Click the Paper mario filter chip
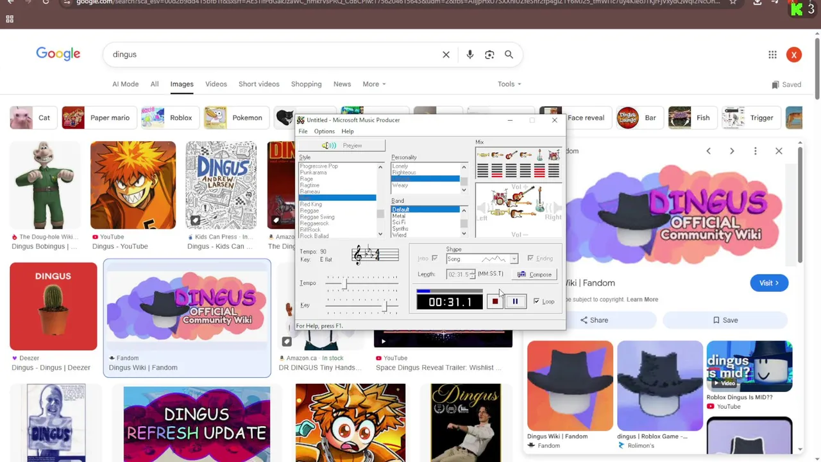 (x=99, y=118)
